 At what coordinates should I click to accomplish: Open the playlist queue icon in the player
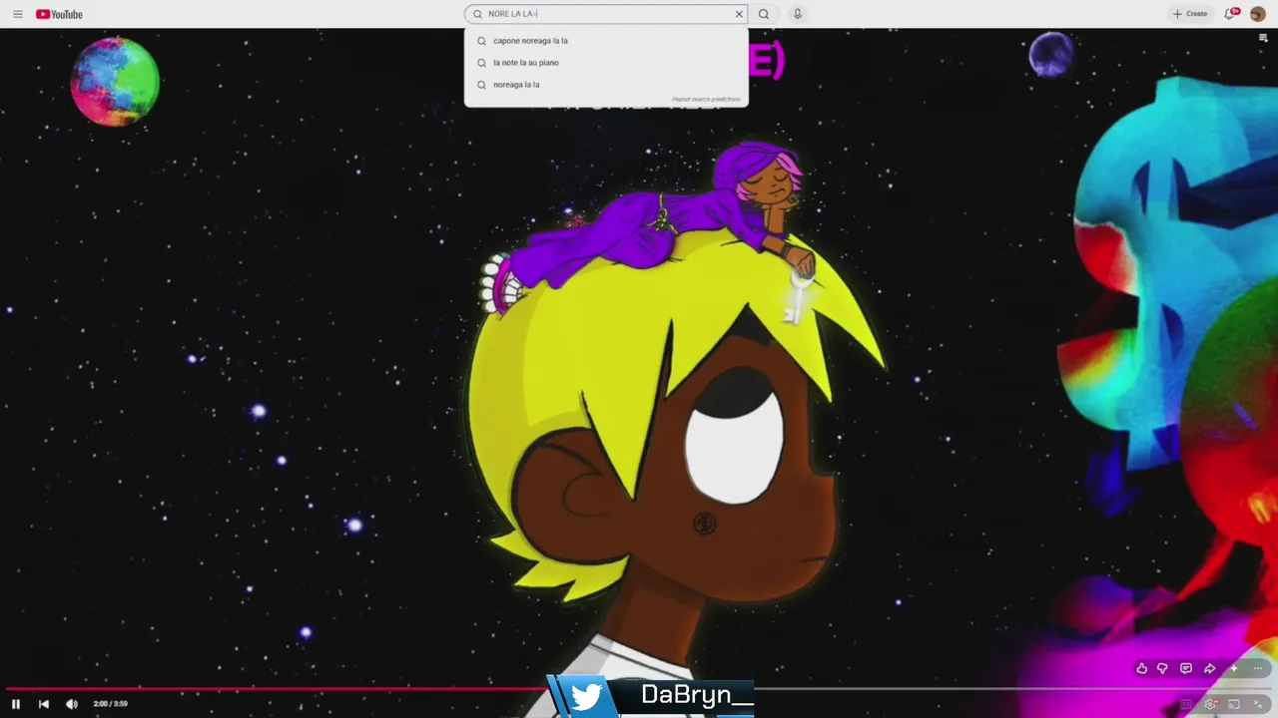click(1263, 38)
